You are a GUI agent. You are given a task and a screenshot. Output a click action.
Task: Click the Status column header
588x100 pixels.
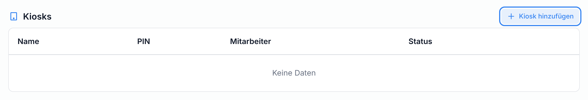click(420, 41)
